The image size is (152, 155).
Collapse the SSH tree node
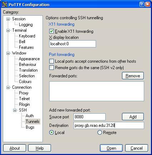pyautogui.click(x=15, y=110)
